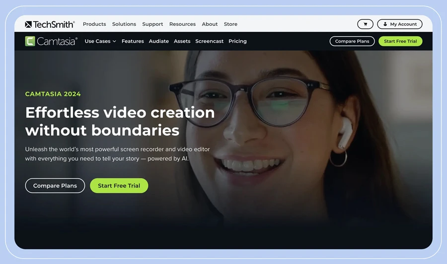Open My Account button
The width and height of the screenshot is (447, 264).
coord(400,24)
